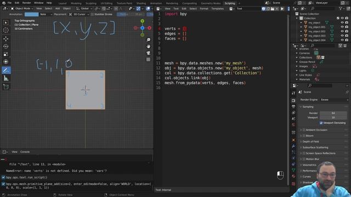The height and width of the screenshot is (197, 351).
Task: Expand the Subsurface Scattering panel
Action: pyautogui.click(x=315, y=147)
